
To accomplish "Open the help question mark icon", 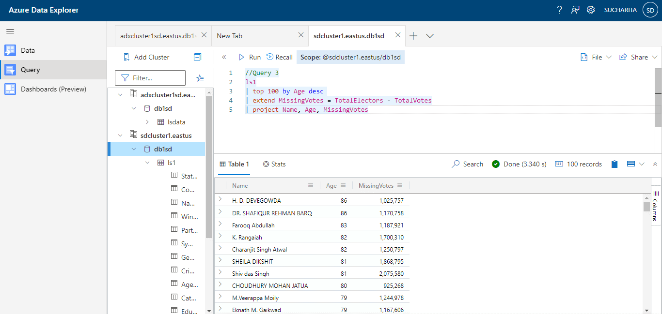I will point(559,10).
